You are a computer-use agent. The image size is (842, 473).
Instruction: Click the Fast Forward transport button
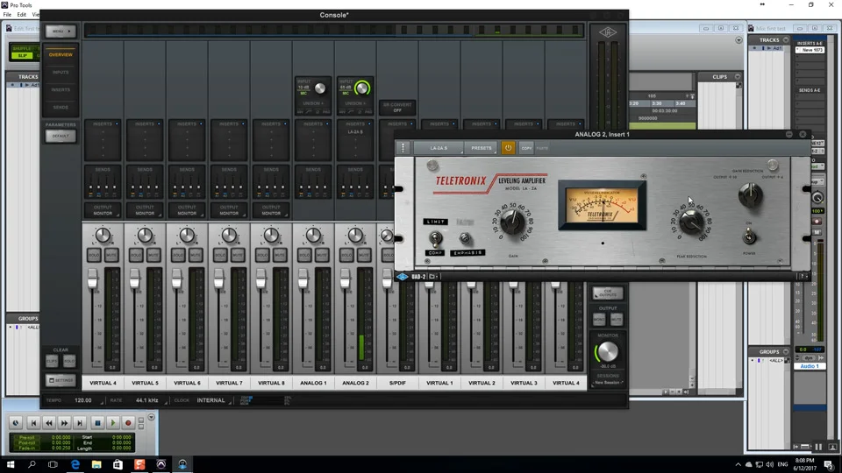click(64, 423)
